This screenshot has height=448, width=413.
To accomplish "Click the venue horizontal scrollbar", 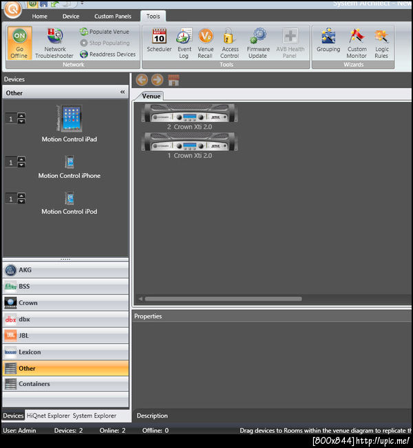I will pos(223,299).
